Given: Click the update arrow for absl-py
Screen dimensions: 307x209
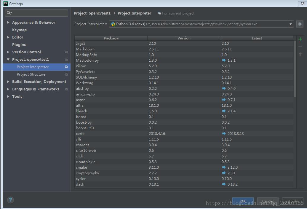Looking at the screenshot, I should (x=224, y=88).
